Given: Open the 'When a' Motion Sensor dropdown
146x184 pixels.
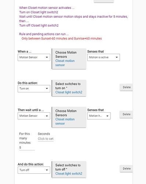Looking at the screenshot, I should [x=34, y=57].
